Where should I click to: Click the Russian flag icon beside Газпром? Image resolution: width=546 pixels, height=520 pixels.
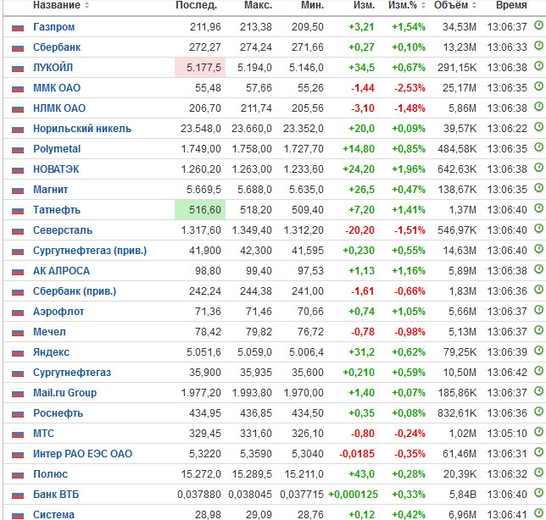point(18,27)
